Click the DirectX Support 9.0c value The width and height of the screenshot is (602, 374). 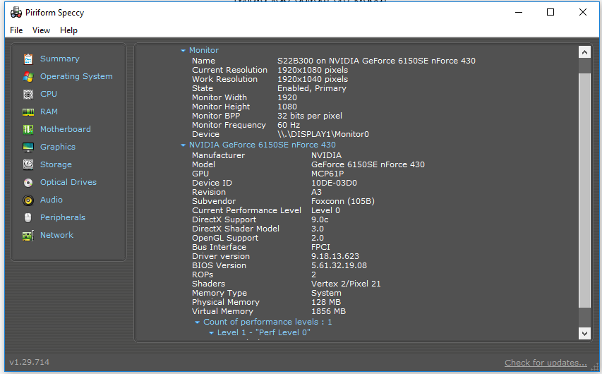coord(320,219)
